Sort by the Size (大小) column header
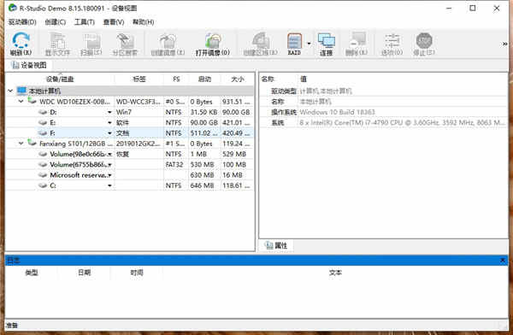 point(238,79)
